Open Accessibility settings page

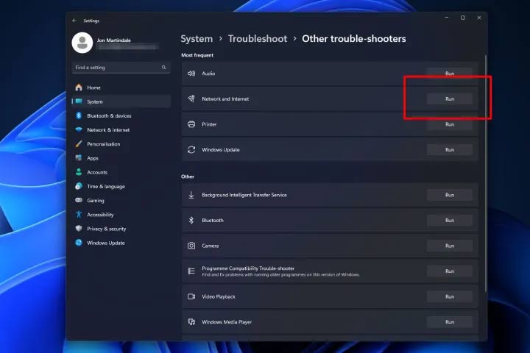click(121, 215)
